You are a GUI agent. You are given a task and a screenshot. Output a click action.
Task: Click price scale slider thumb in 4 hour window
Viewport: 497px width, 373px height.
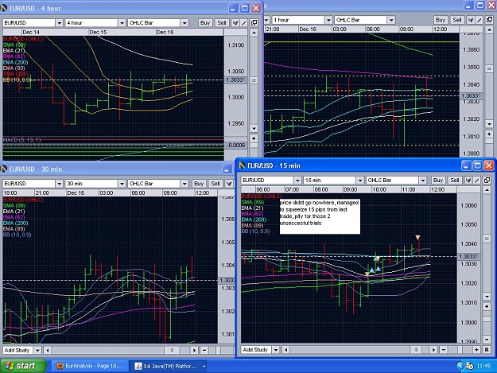pos(254,80)
